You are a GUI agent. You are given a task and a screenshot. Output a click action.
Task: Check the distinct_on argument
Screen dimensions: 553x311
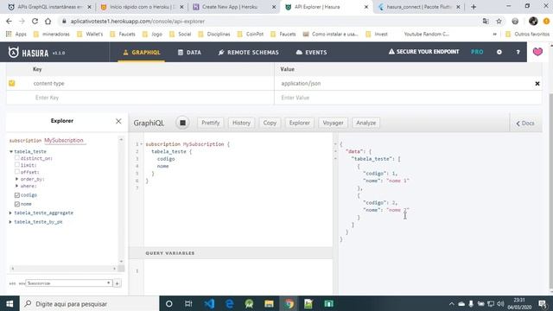17,158
